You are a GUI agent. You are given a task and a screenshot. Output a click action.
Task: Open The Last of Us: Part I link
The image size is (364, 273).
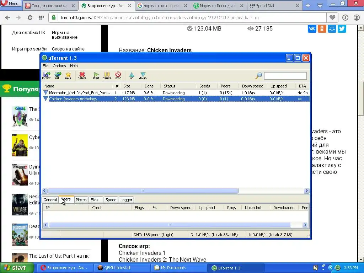point(59,256)
